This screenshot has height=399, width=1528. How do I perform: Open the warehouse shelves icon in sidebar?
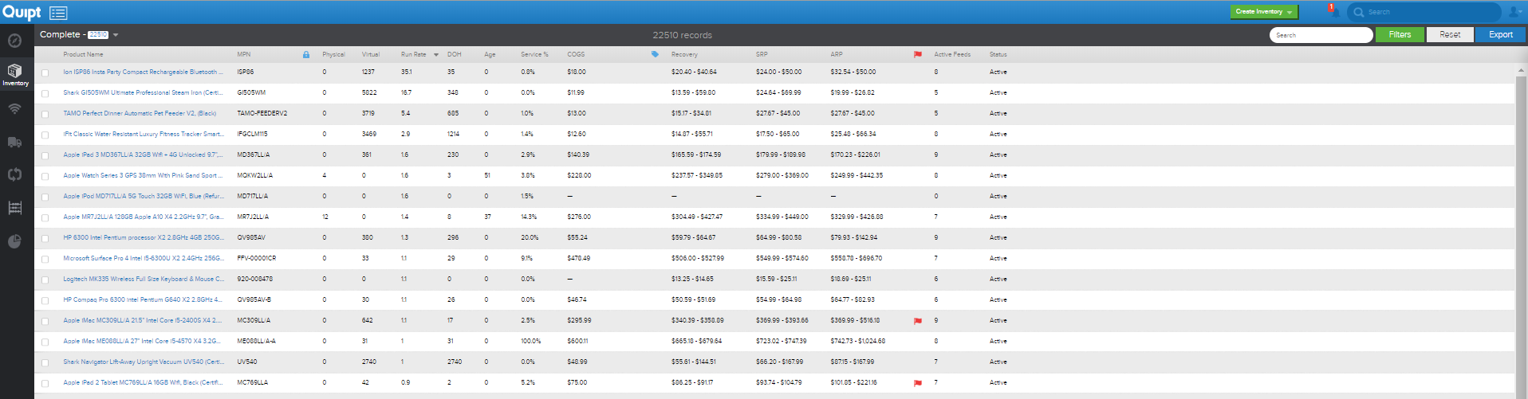click(15, 208)
